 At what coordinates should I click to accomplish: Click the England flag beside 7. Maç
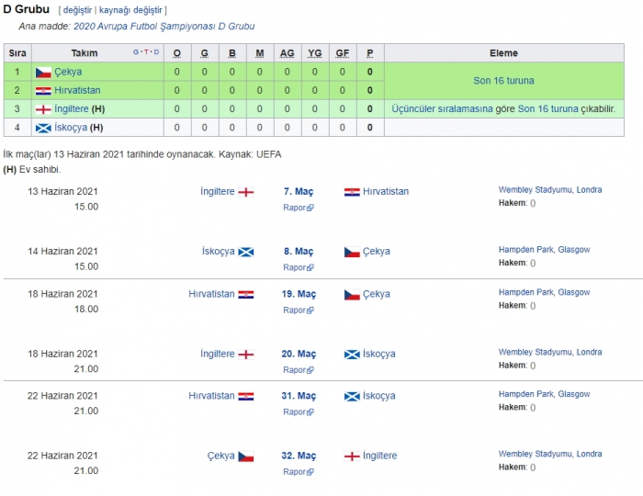246,192
